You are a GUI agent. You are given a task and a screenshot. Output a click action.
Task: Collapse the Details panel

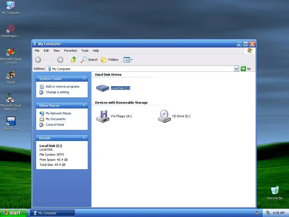tap(84, 138)
